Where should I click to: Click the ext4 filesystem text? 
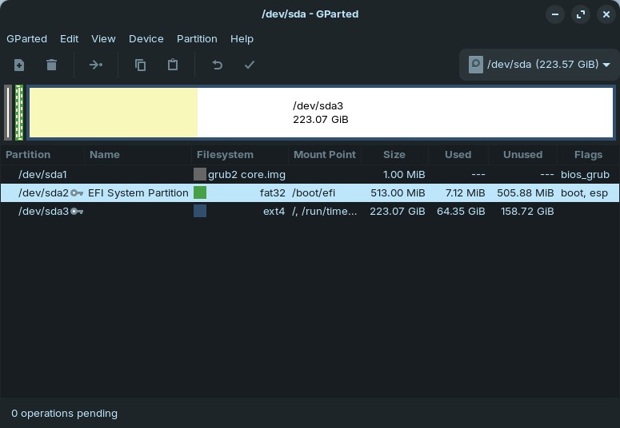click(x=274, y=212)
